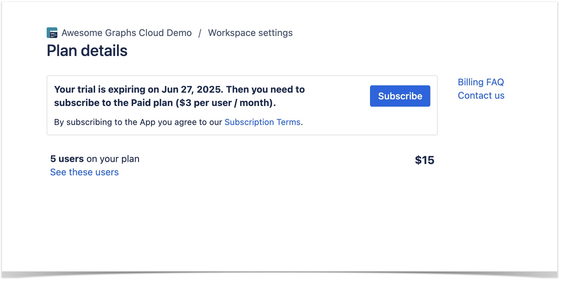Click the Plan details page heading
This screenshot has height=281, width=562.
coord(87,51)
